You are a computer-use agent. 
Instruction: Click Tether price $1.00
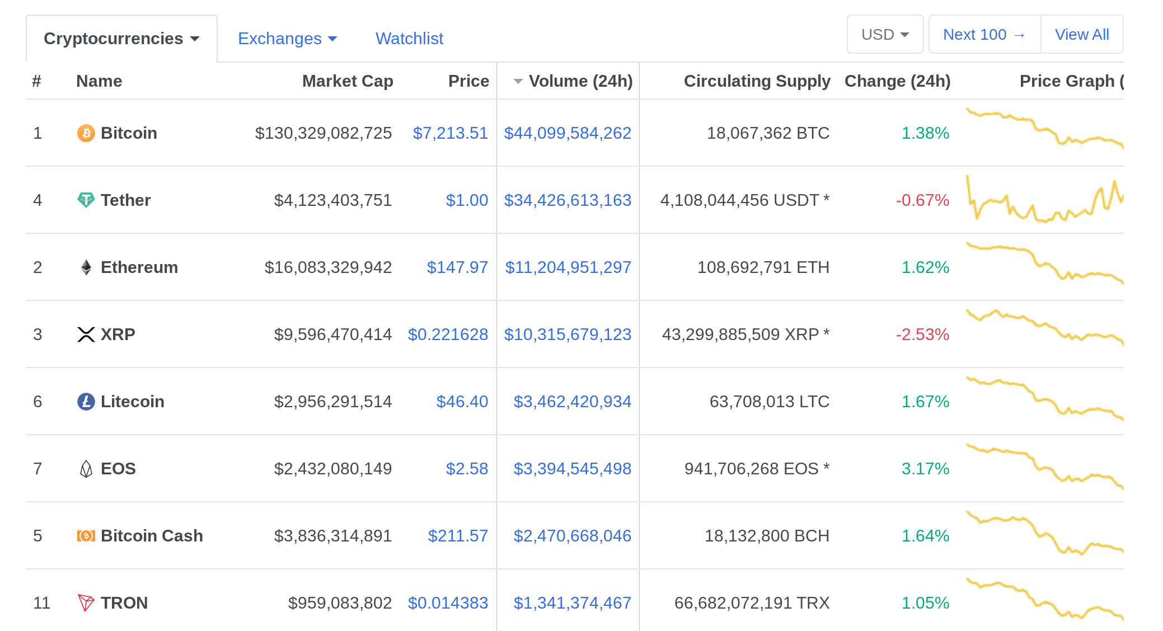(x=467, y=200)
